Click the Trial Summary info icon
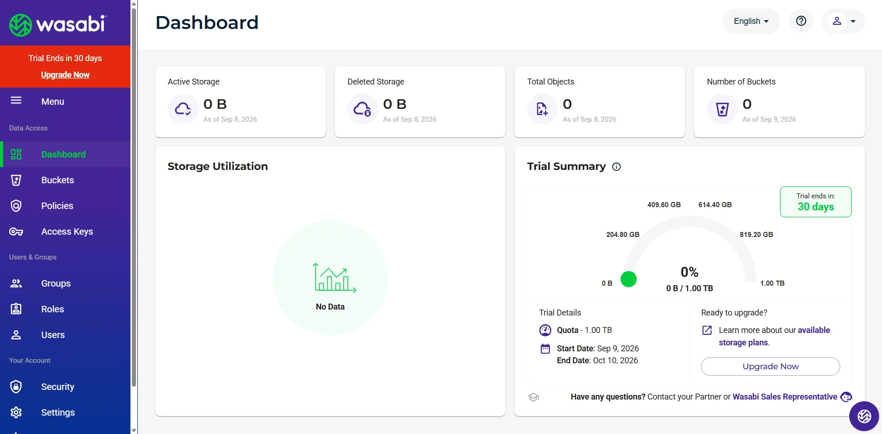 click(x=616, y=167)
